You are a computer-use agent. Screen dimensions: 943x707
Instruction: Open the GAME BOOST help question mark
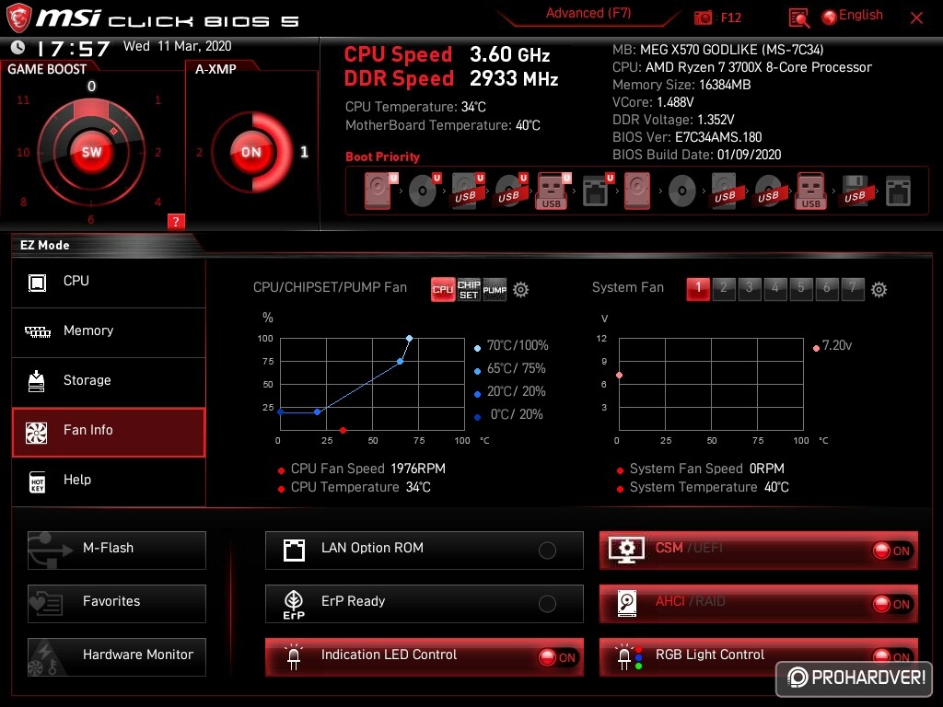tap(176, 221)
